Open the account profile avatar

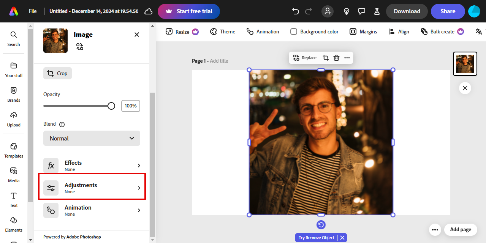474,11
